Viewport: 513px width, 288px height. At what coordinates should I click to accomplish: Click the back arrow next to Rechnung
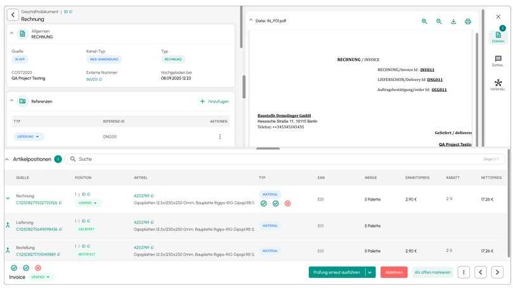[x=12, y=15]
